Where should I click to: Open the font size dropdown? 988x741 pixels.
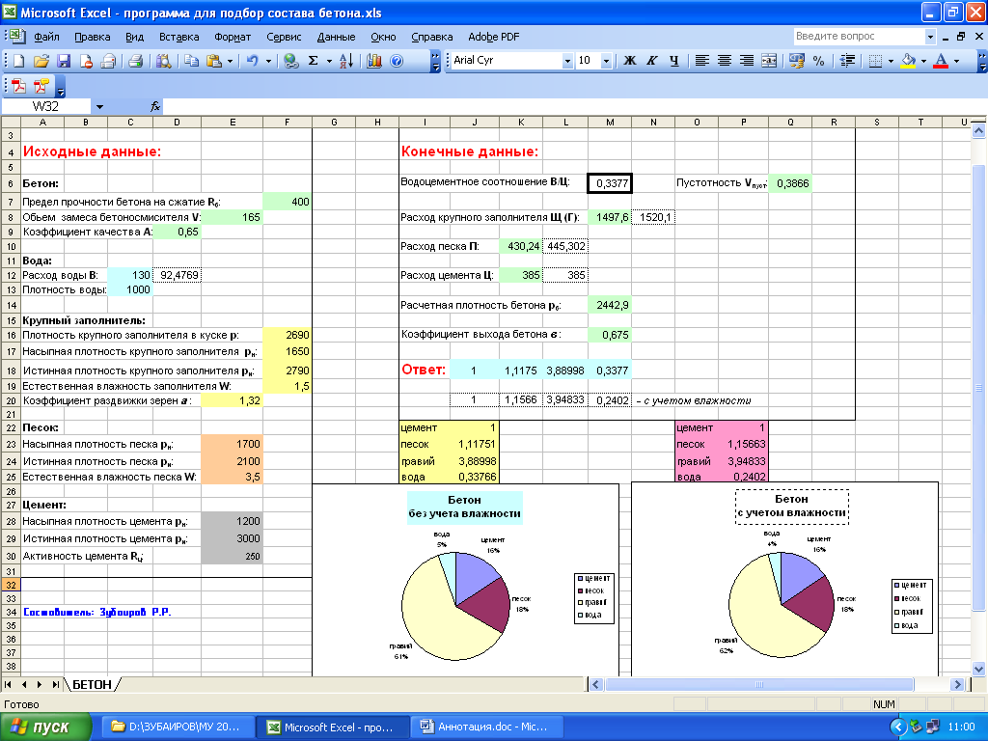point(606,61)
